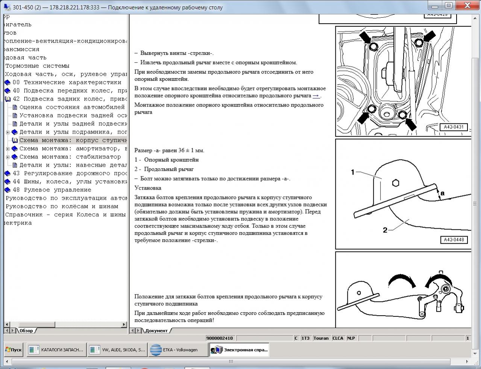Click the page icon beside Детали и узлы задней подвески
The image size is (481, 369).
[15, 124]
